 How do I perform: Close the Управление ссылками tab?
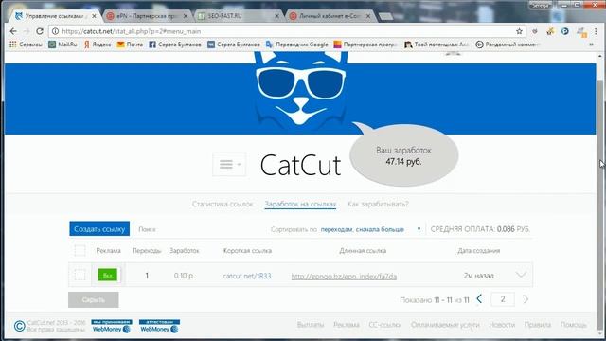tap(94, 16)
